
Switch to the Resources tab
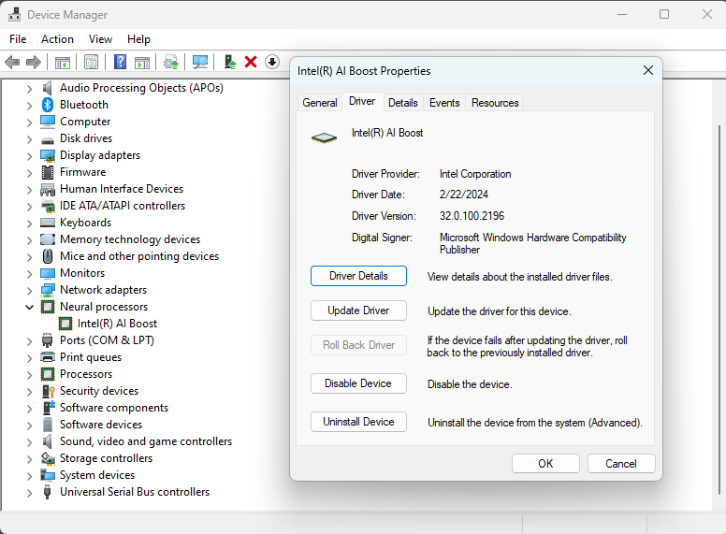click(x=495, y=103)
